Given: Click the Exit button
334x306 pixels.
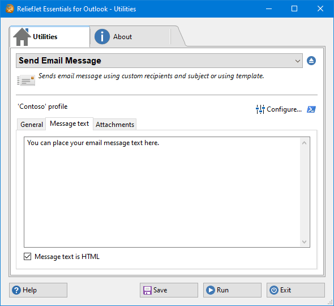Looking at the screenshot, I should [x=296, y=290].
